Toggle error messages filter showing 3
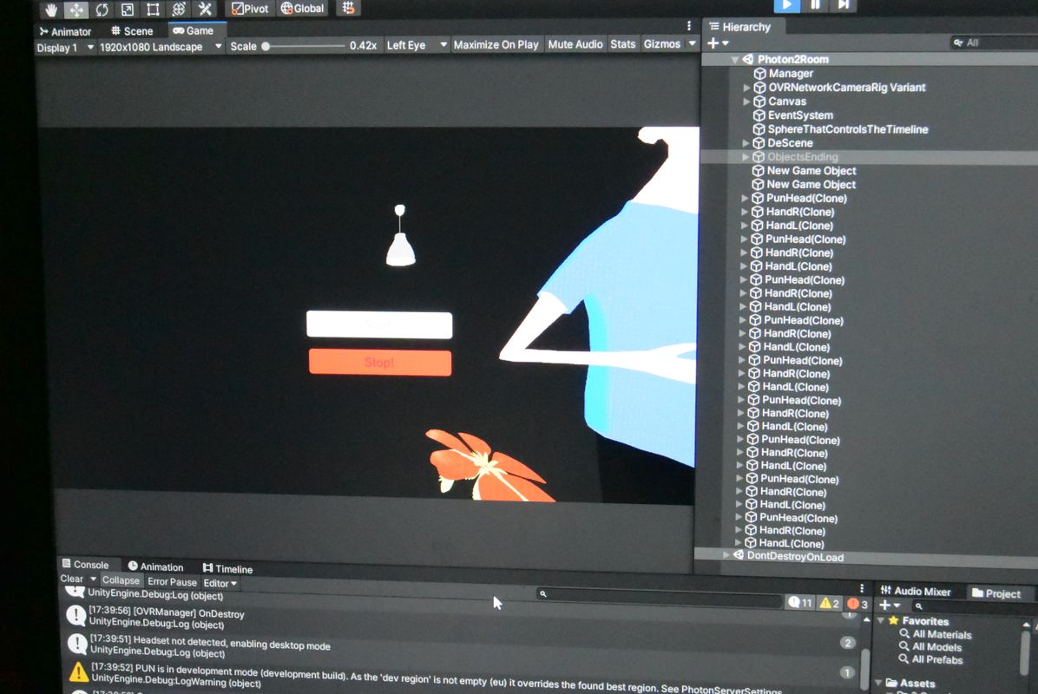 tap(857, 604)
